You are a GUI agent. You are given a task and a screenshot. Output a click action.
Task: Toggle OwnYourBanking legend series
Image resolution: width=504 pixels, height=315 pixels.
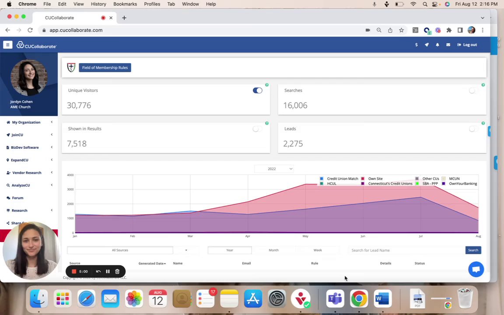tap(460, 184)
